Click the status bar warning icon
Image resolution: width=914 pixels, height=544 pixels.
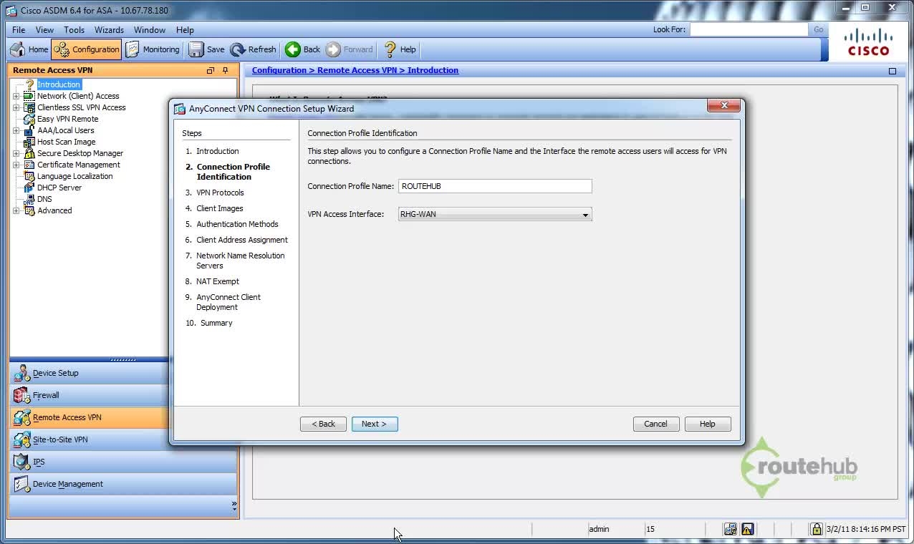tap(747, 529)
